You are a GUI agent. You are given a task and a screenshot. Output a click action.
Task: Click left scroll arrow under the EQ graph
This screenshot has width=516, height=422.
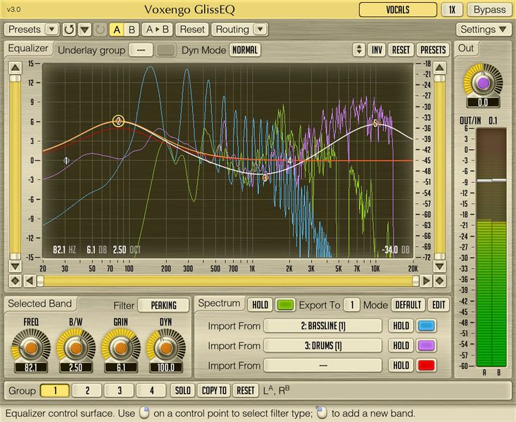pyautogui.click(x=30, y=281)
